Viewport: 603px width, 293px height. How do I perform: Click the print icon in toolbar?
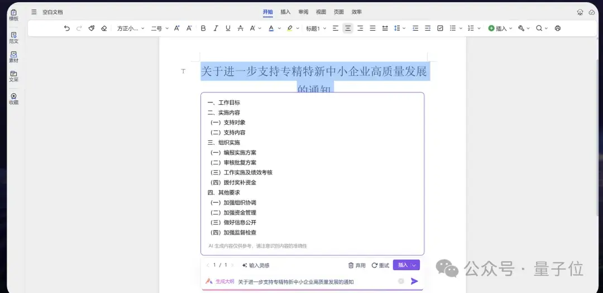[x=557, y=28]
